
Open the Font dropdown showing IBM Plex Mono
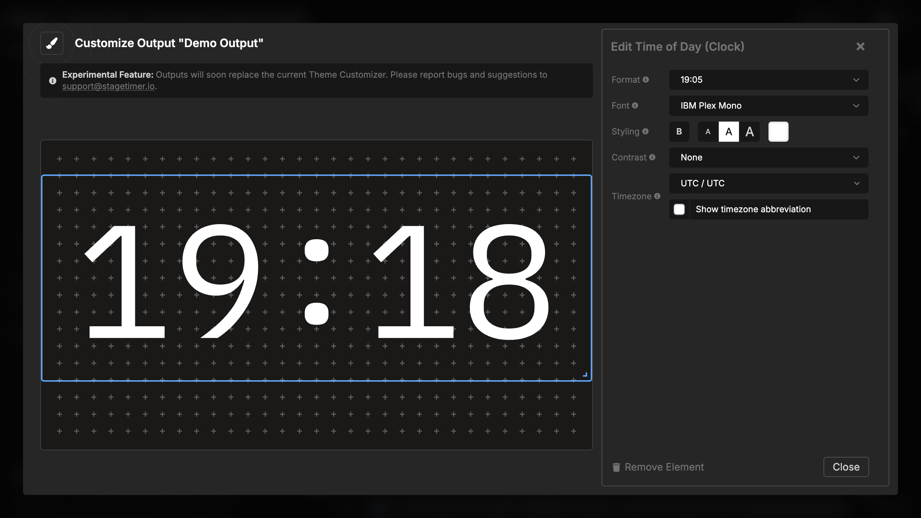(x=768, y=105)
